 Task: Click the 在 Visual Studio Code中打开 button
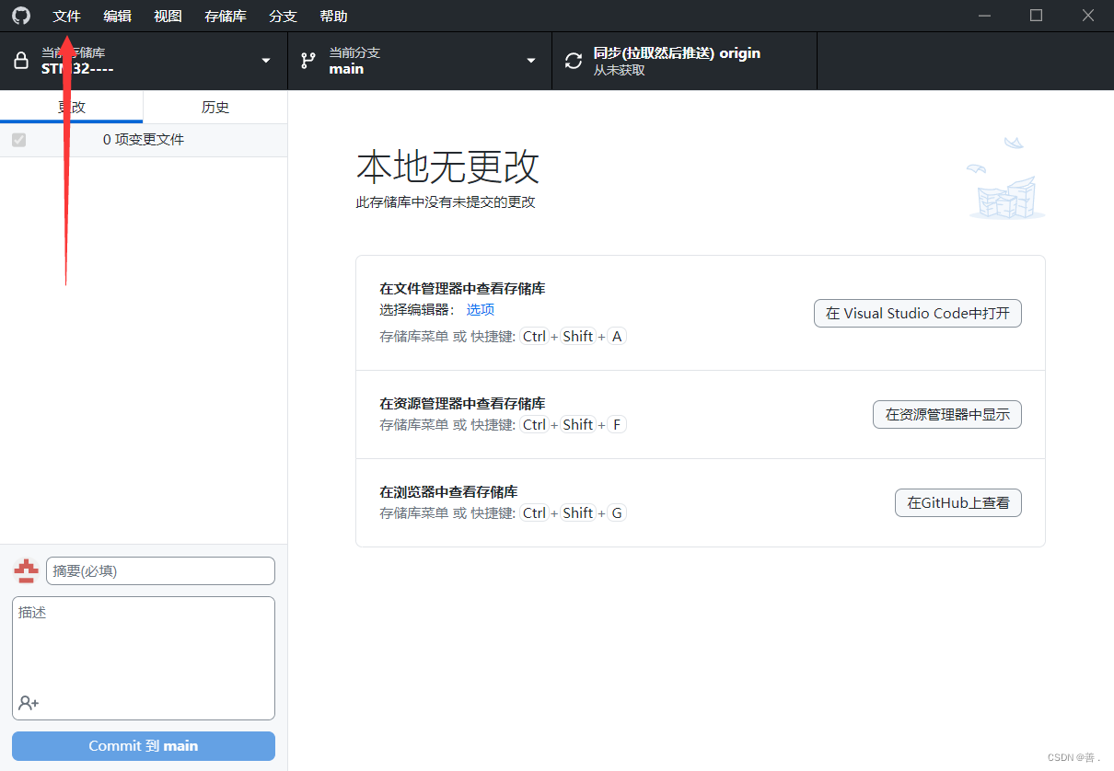918,313
